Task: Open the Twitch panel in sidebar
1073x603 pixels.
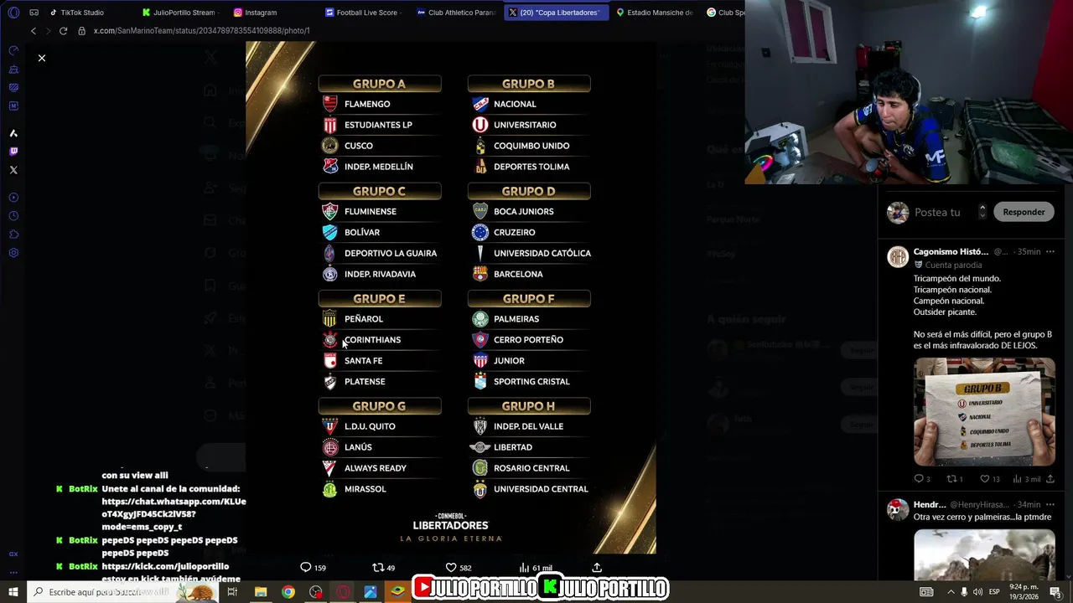Action: point(13,152)
